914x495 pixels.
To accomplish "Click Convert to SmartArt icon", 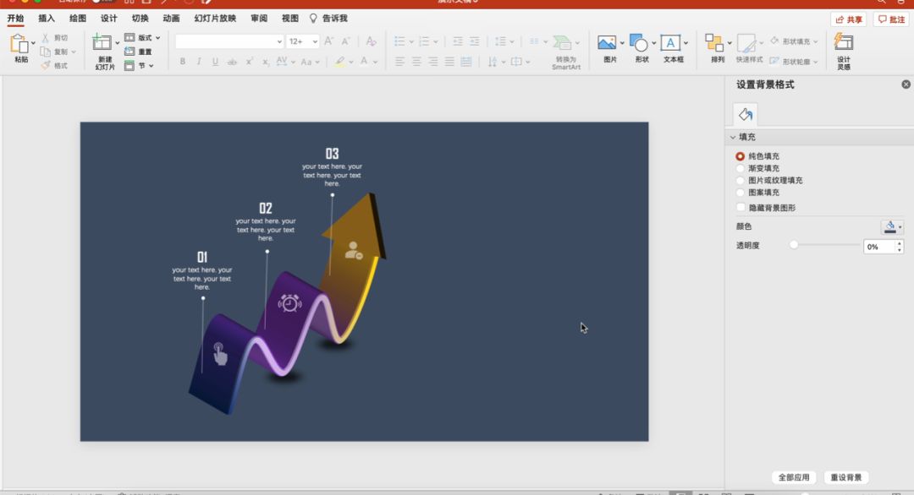I will click(x=563, y=42).
